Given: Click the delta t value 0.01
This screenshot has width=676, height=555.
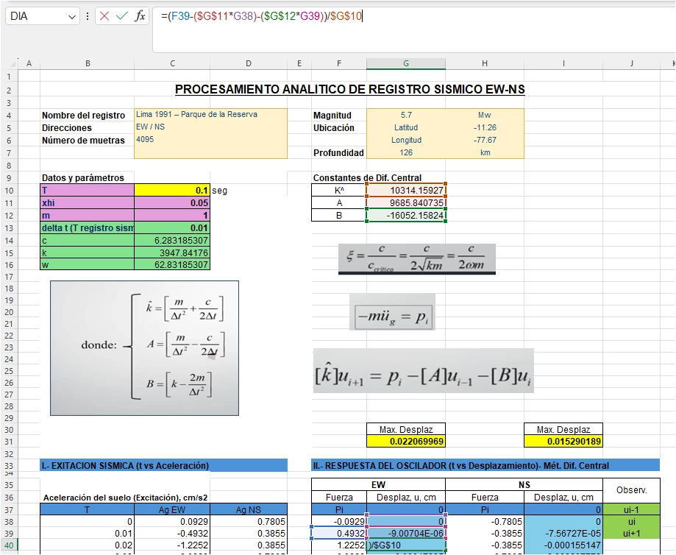Looking at the screenshot, I should coord(172,228).
